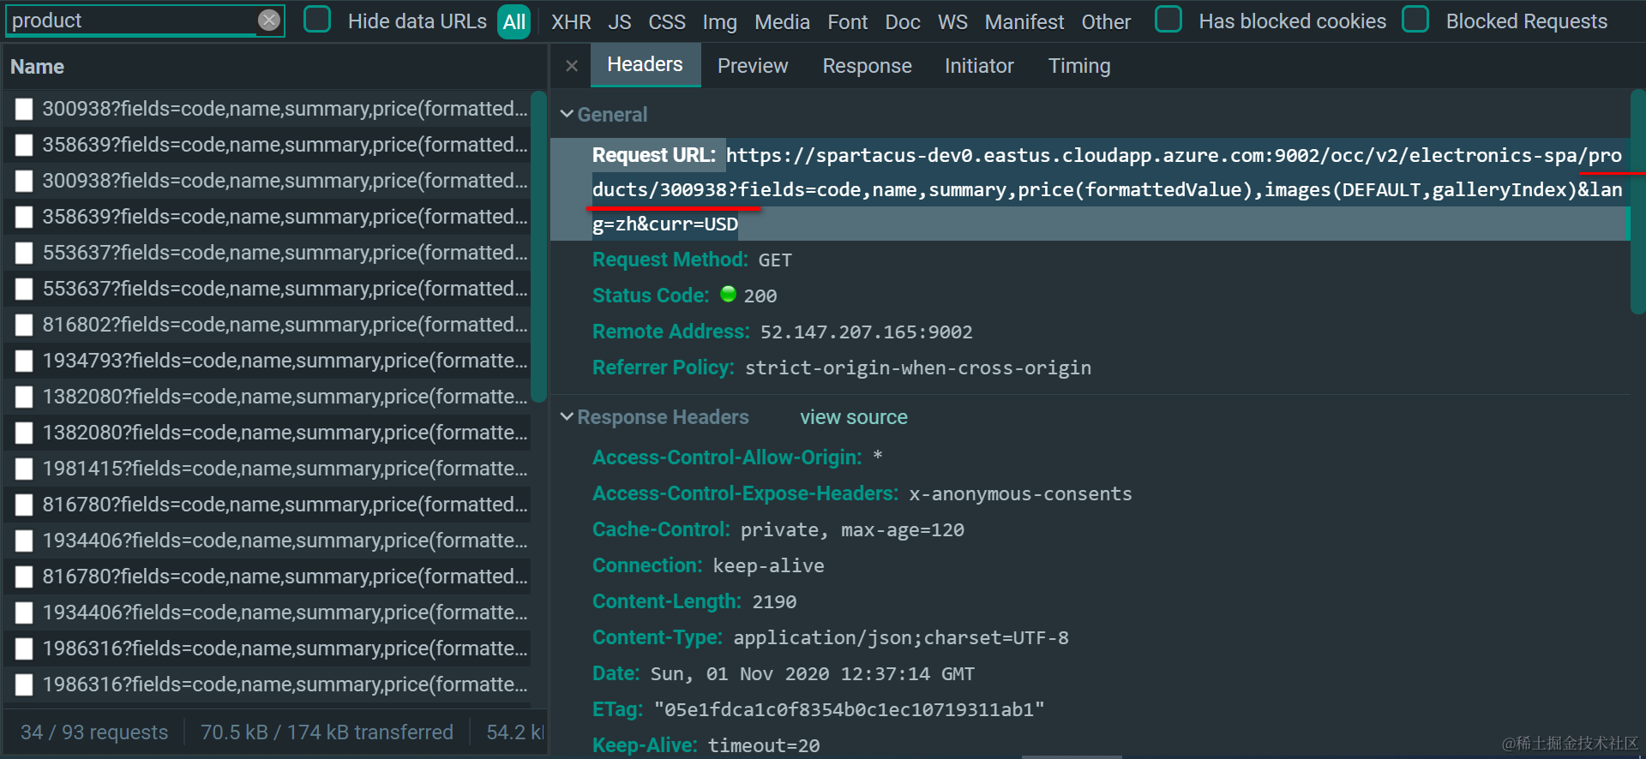Select the All filter type
1646x759 pixels.
514,21
